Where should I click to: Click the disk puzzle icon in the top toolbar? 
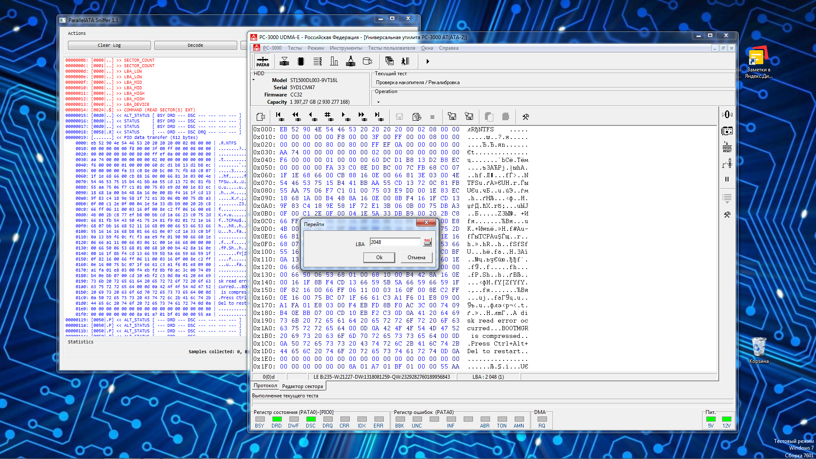click(368, 62)
